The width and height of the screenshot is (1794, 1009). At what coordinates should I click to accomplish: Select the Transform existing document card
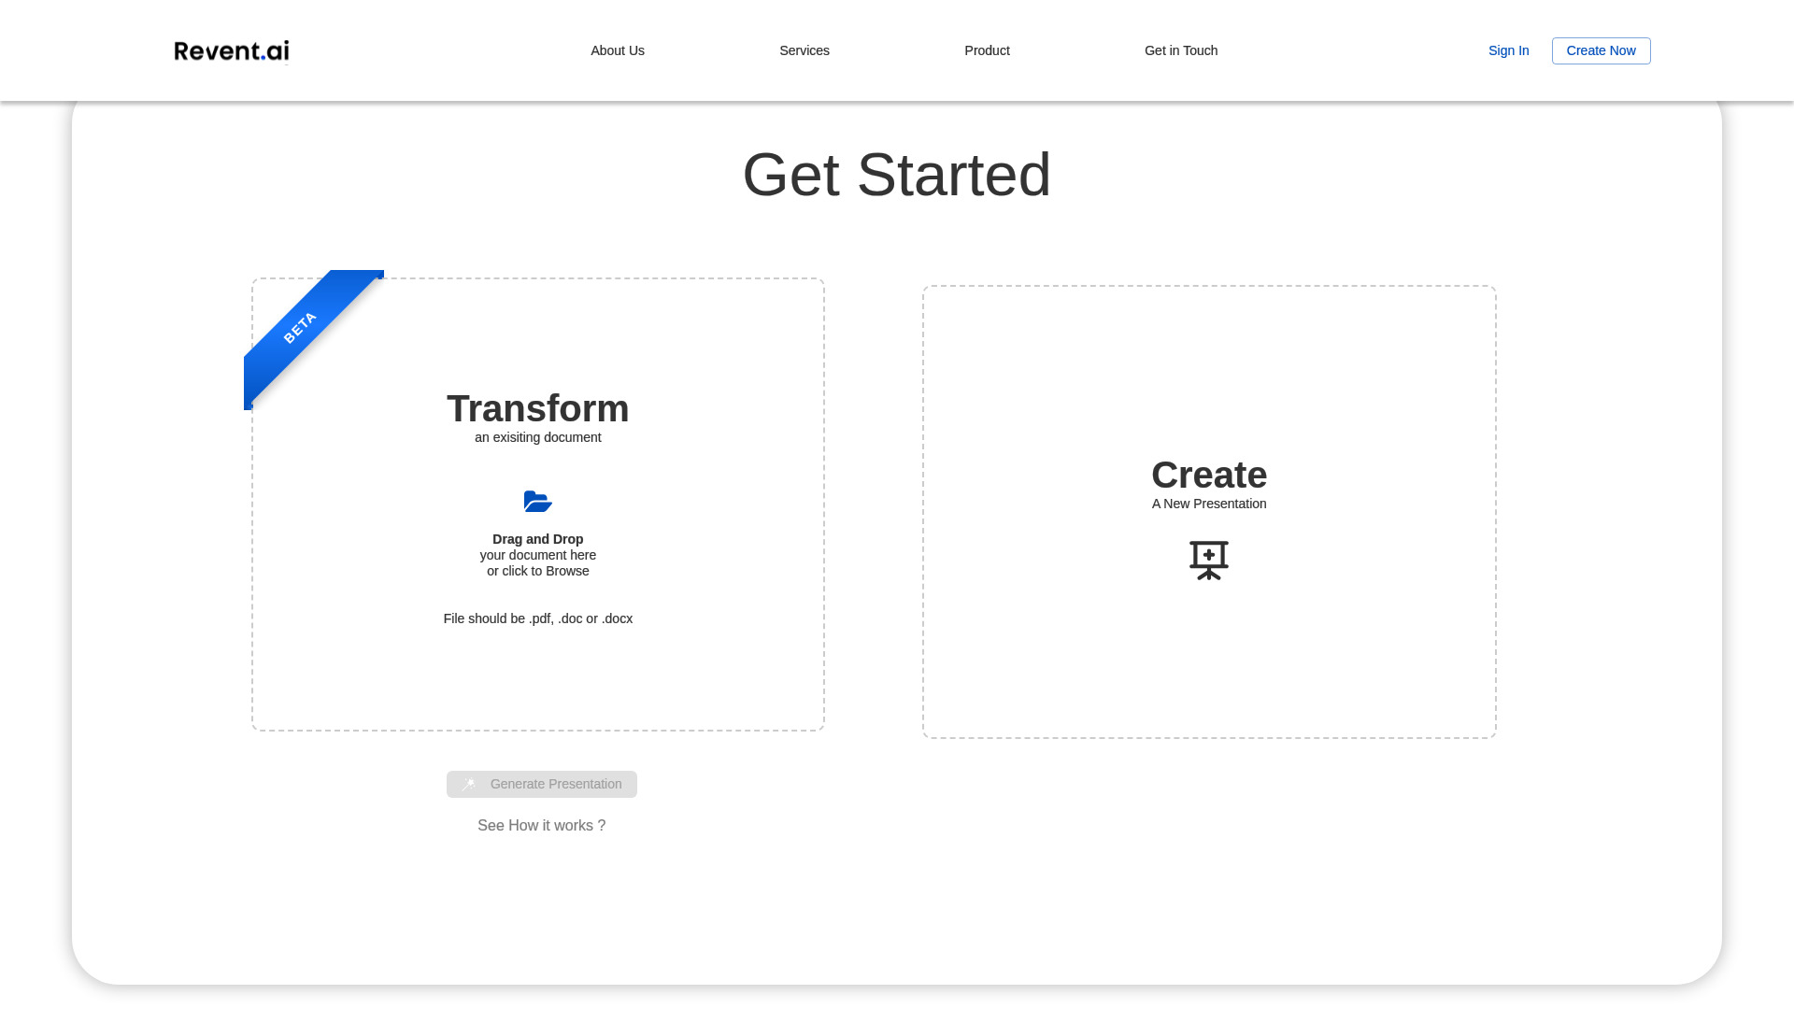[538, 504]
